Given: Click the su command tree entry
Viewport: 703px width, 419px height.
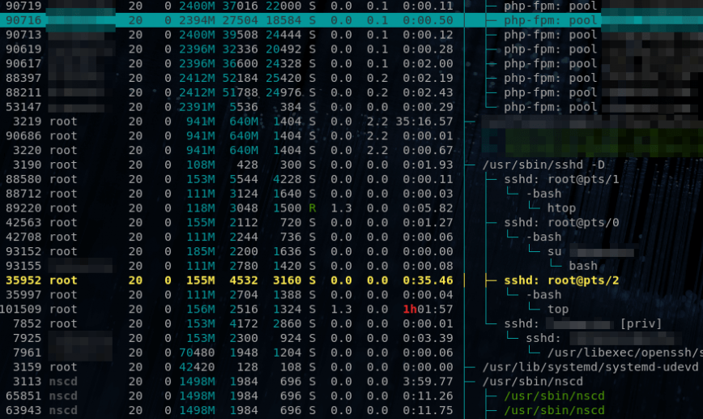Looking at the screenshot, I should (554, 252).
